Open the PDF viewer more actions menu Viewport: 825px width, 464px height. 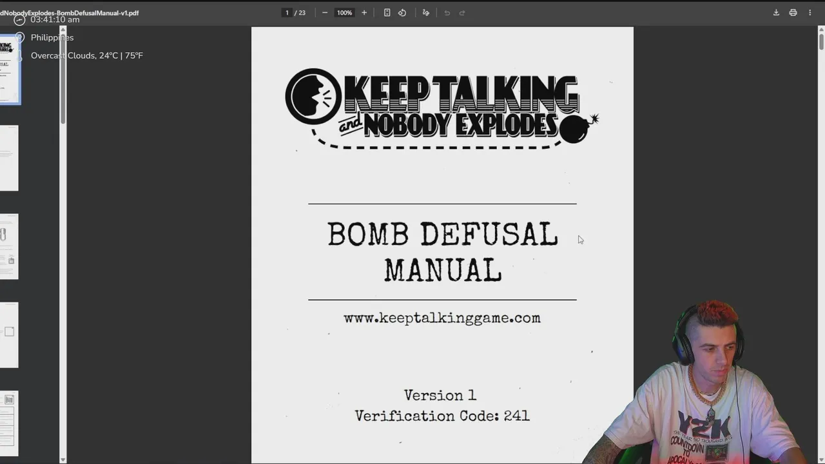coord(810,13)
